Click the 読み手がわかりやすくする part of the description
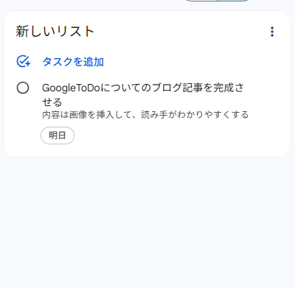Image resolution: width=295 pixels, height=288 pixels. coord(195,115)
